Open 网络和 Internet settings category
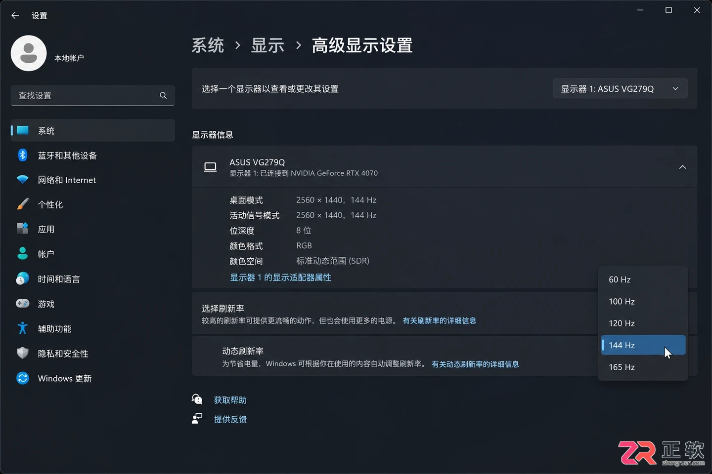Image resolution: width=712 pixels, height=474 pixels. pos(93,180)
